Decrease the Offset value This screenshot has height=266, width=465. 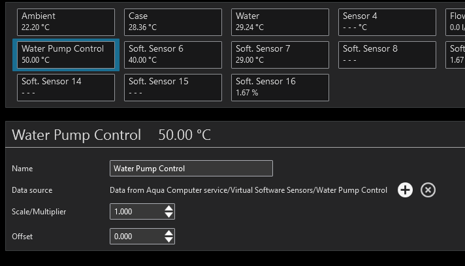[169, 239]
